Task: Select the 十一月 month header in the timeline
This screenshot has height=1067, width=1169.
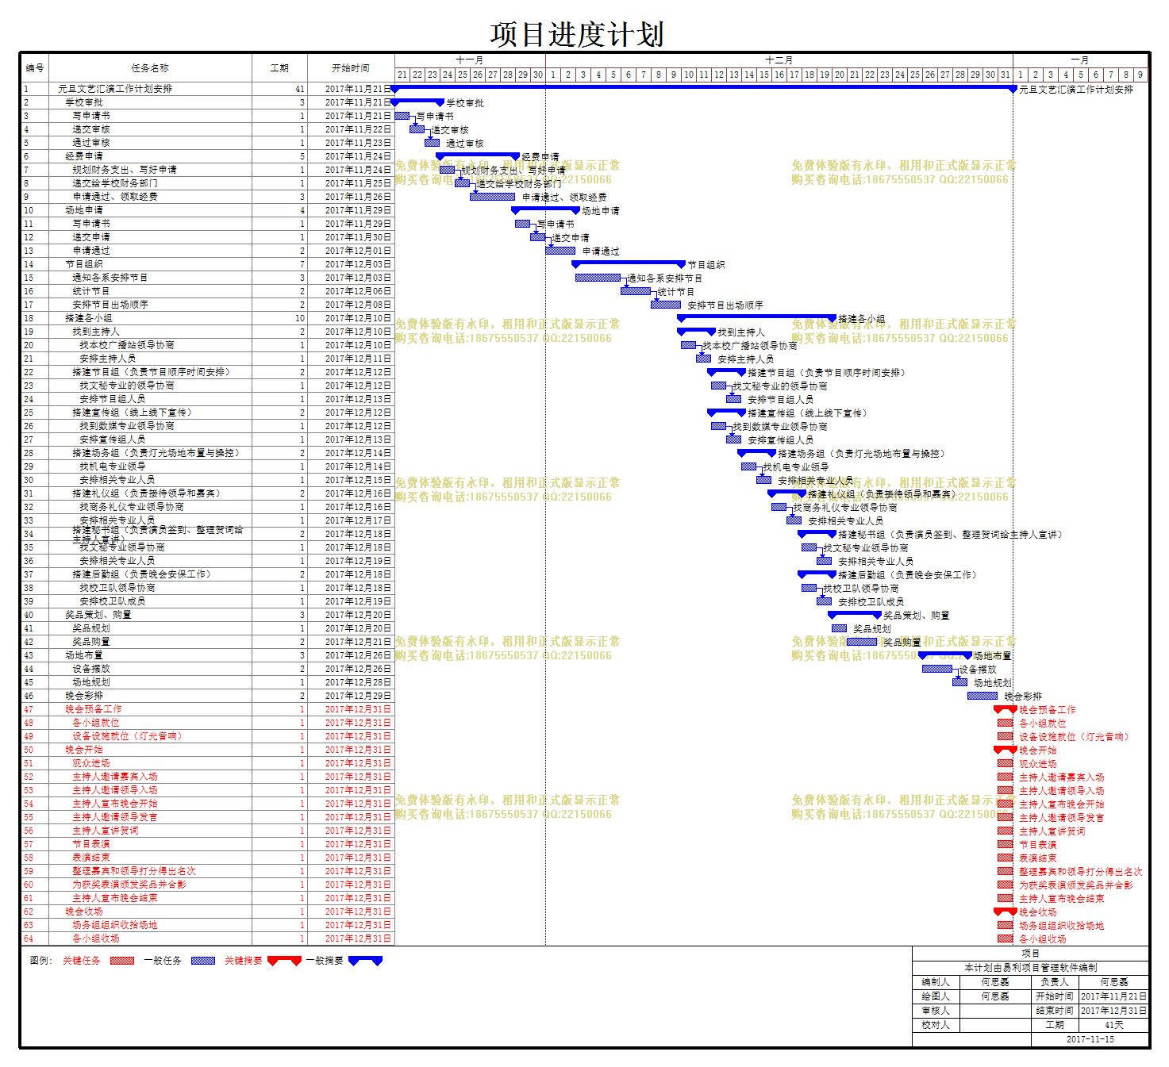Action: coord(470,60)
